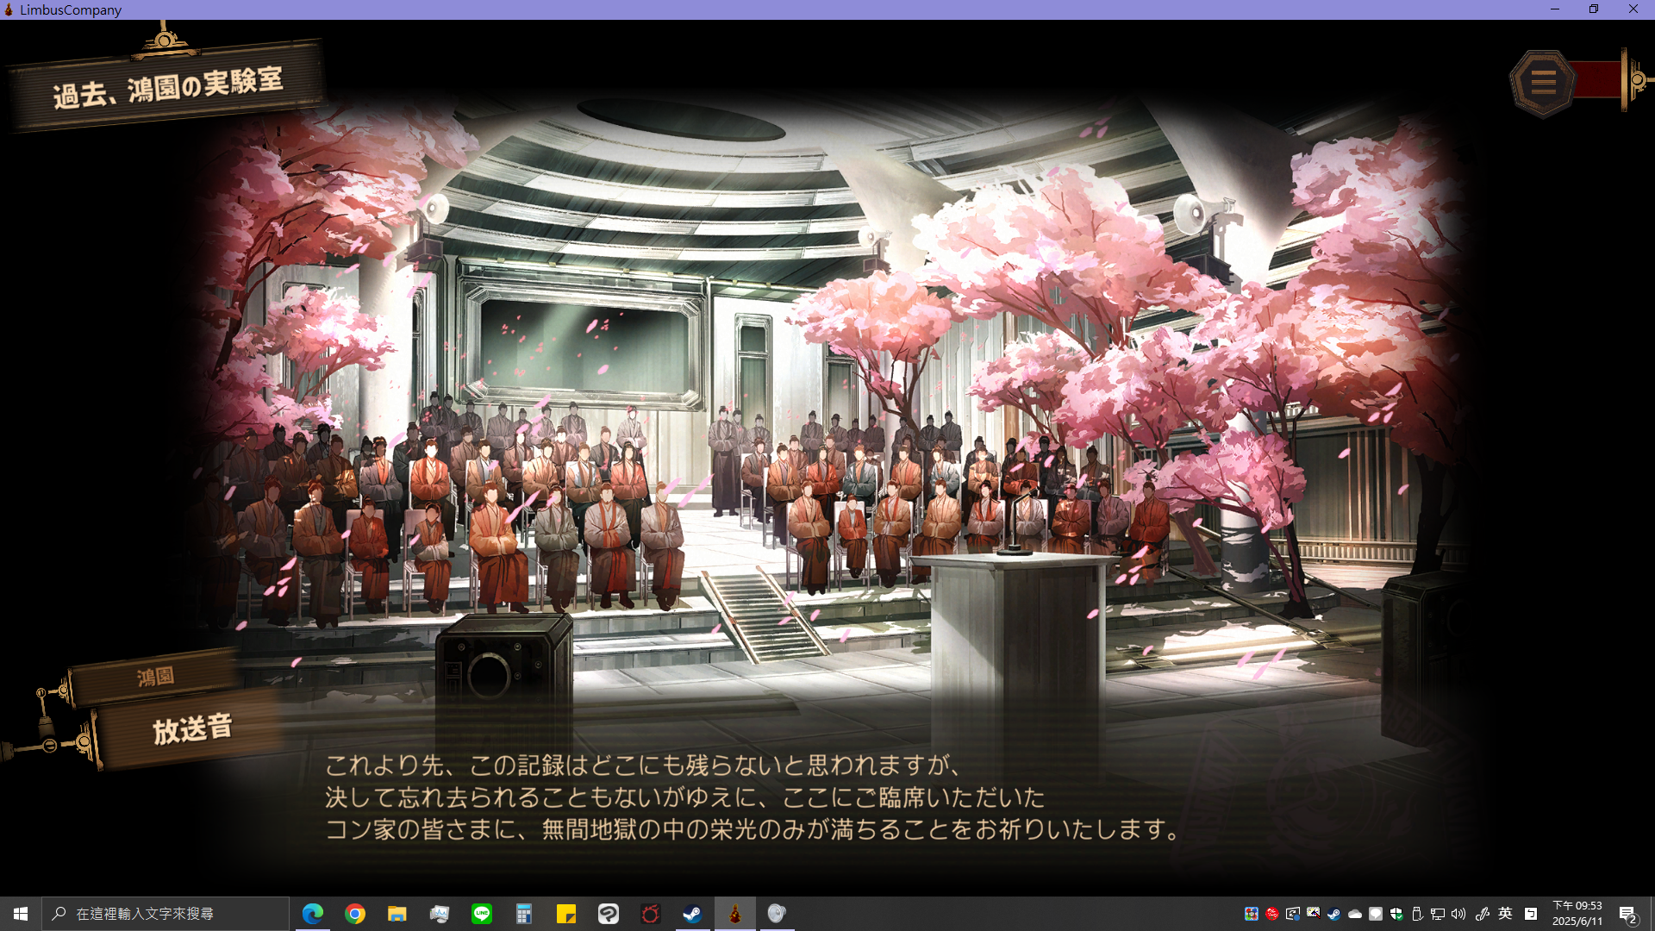This screenshot has height=931, width=1655.
Task: Open Windows Security shield tray icon
Action: tap(1396, 914)
